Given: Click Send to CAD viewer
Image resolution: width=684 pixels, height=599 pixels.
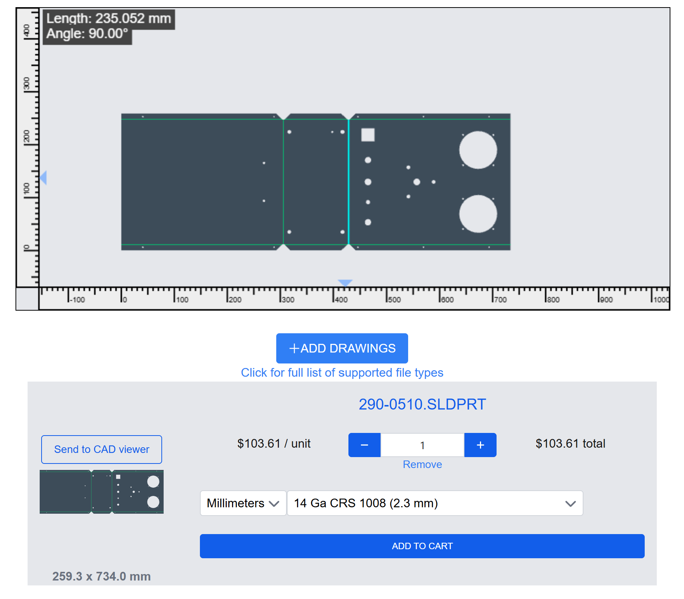Looking at the screenshot, I should coord(101,449).
